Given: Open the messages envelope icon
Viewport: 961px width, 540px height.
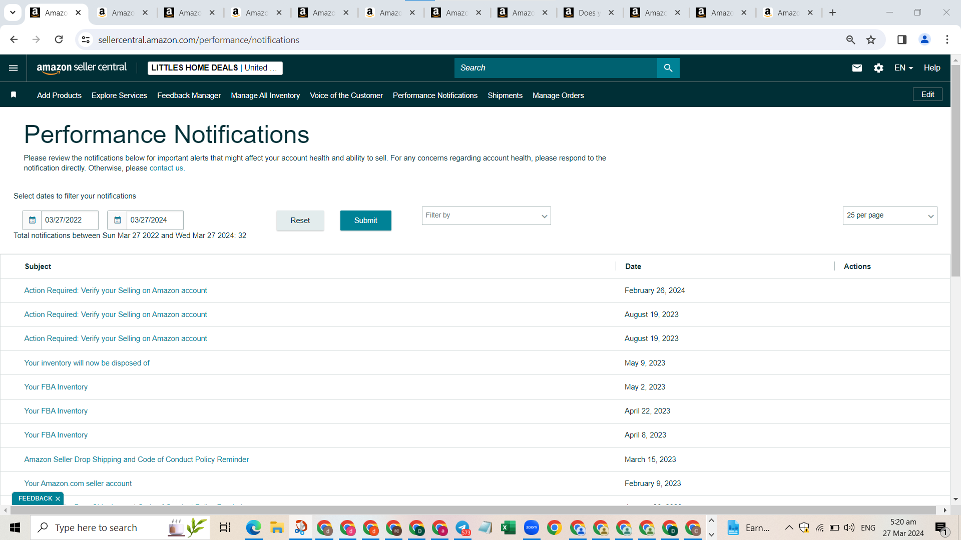Looking at the screenshot, I should tap(857, 68).
